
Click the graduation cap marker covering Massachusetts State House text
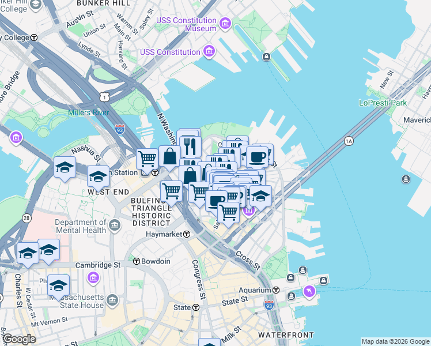pyautogui.click(x=58, y=287)
